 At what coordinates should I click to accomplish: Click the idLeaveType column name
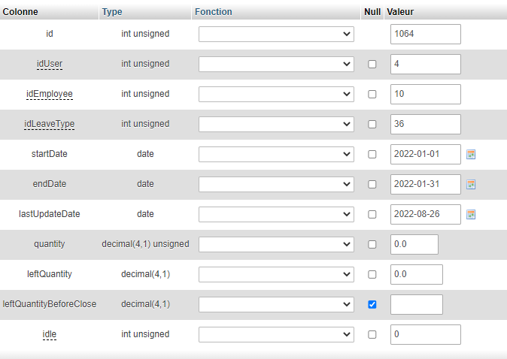(50, 124)
